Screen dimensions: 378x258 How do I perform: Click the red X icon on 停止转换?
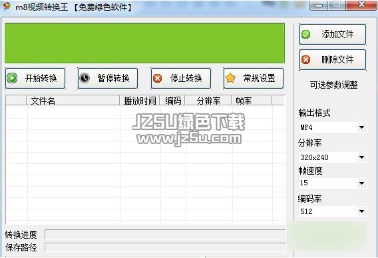[158, 78]
